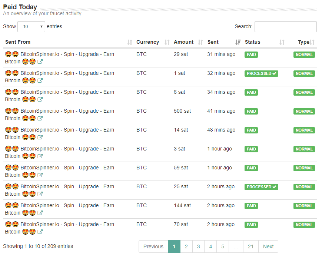Click PAID badge in 29 sat row

(251, 54)
